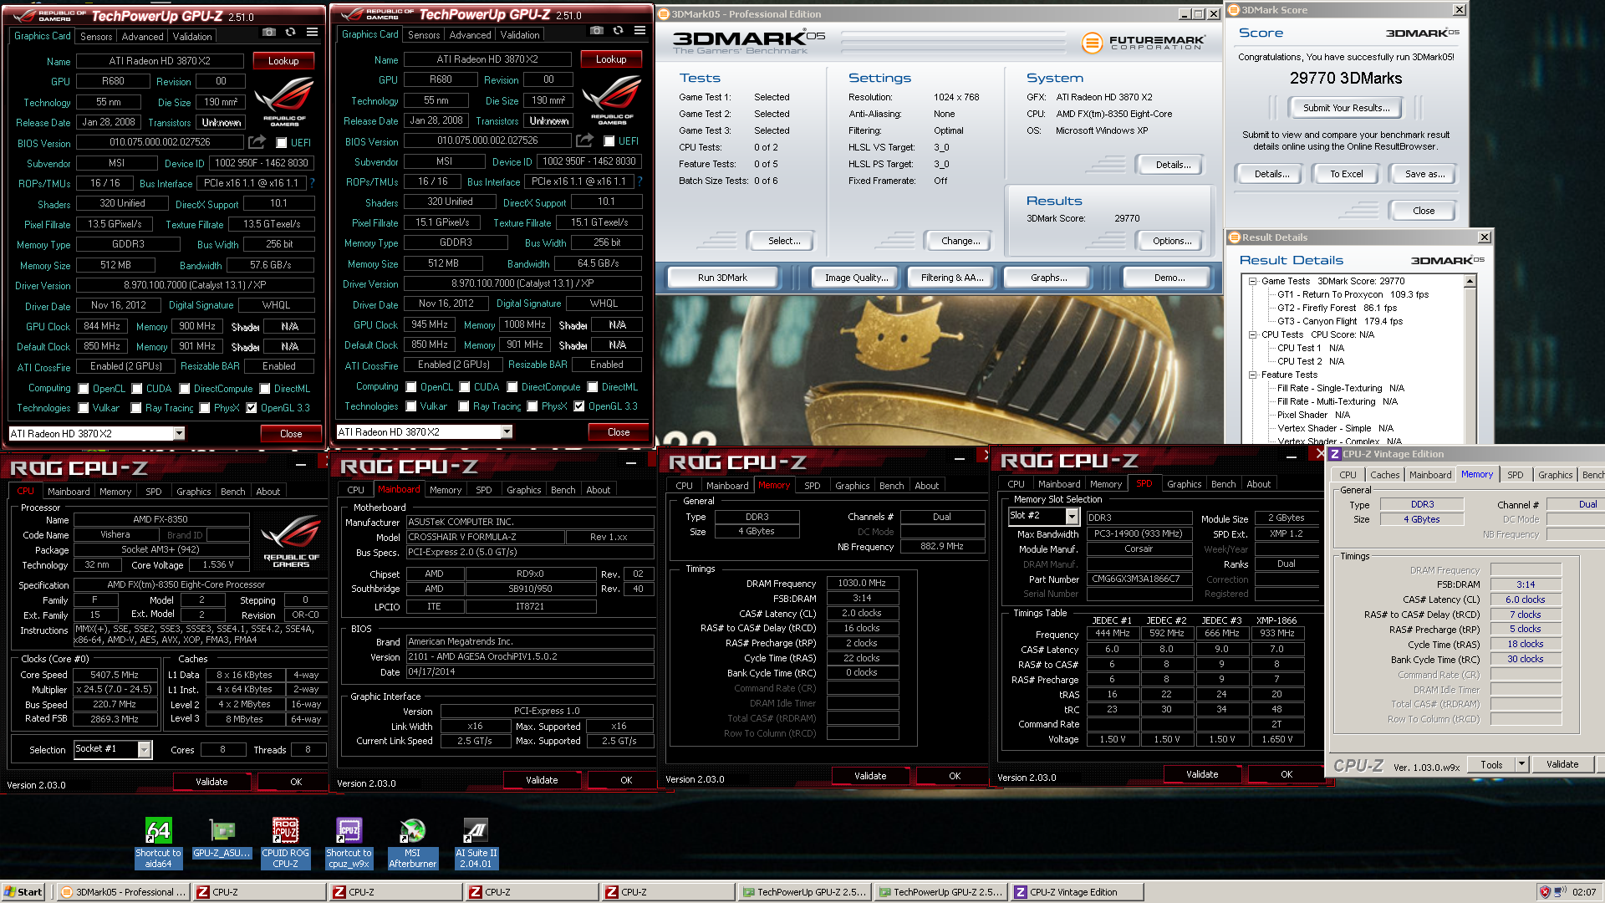
Task: Click Run 3DMark button
Action: [722, 278]
